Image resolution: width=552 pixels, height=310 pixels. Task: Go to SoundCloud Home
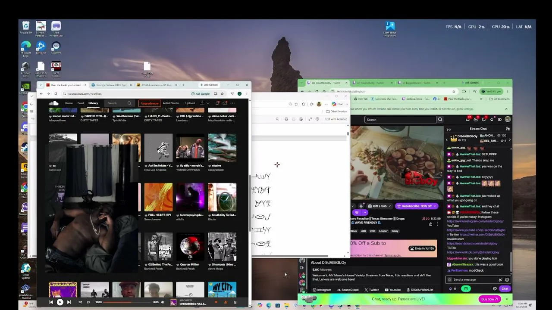click(x=69, y=103)
